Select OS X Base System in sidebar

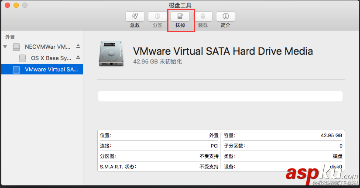coord(50,58)
